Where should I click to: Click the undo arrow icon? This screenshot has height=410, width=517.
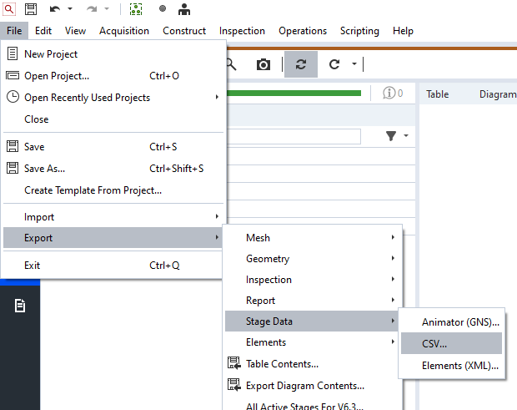(x=54, y=9)
